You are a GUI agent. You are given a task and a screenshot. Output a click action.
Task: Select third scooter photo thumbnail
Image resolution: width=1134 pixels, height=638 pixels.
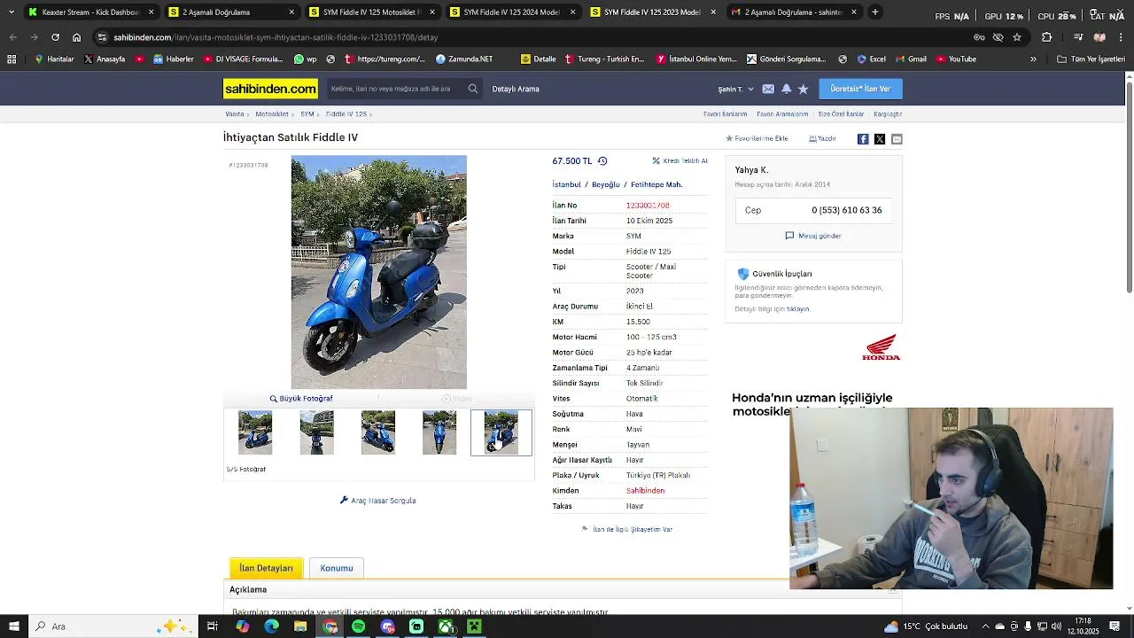click(x=378, y=432)
